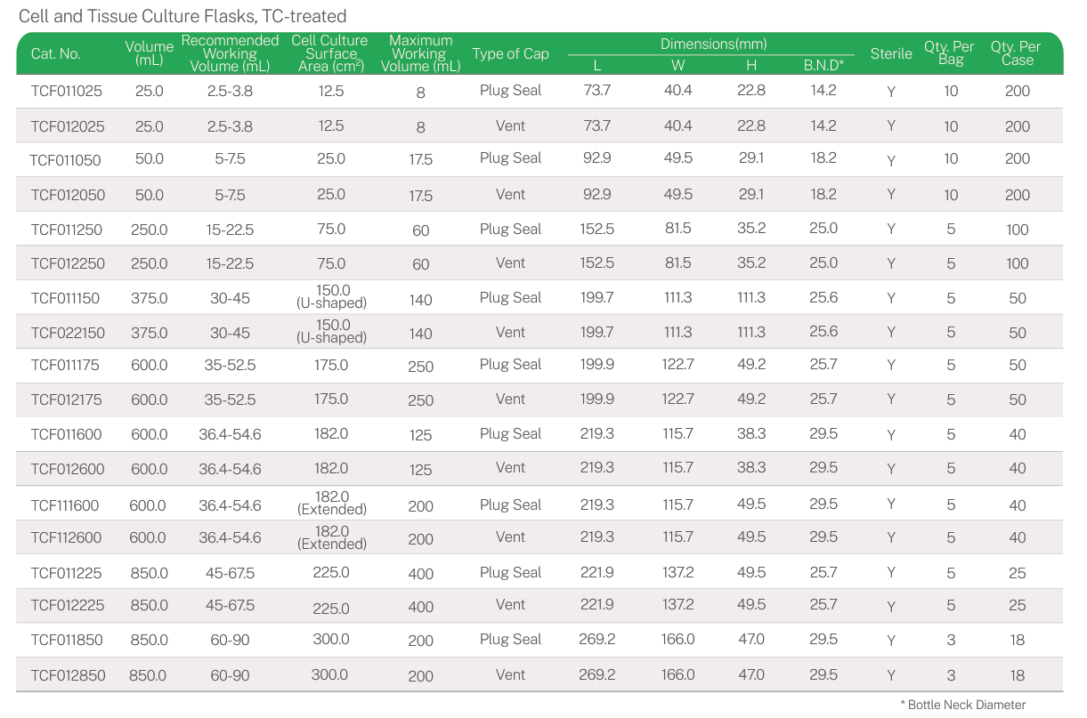Click catalog number TCF012175
This screenshot has width=1087, height=718.
(67, 399)
